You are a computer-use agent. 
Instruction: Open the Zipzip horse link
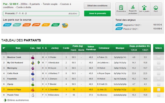tap(10, 84)
